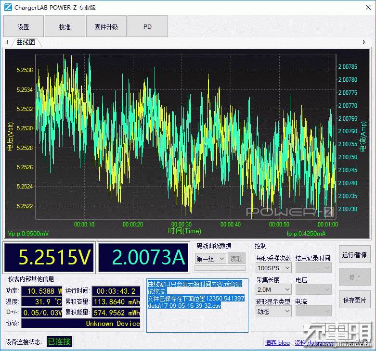Click the Vp-p:0.9500mV label

(28, 234)
